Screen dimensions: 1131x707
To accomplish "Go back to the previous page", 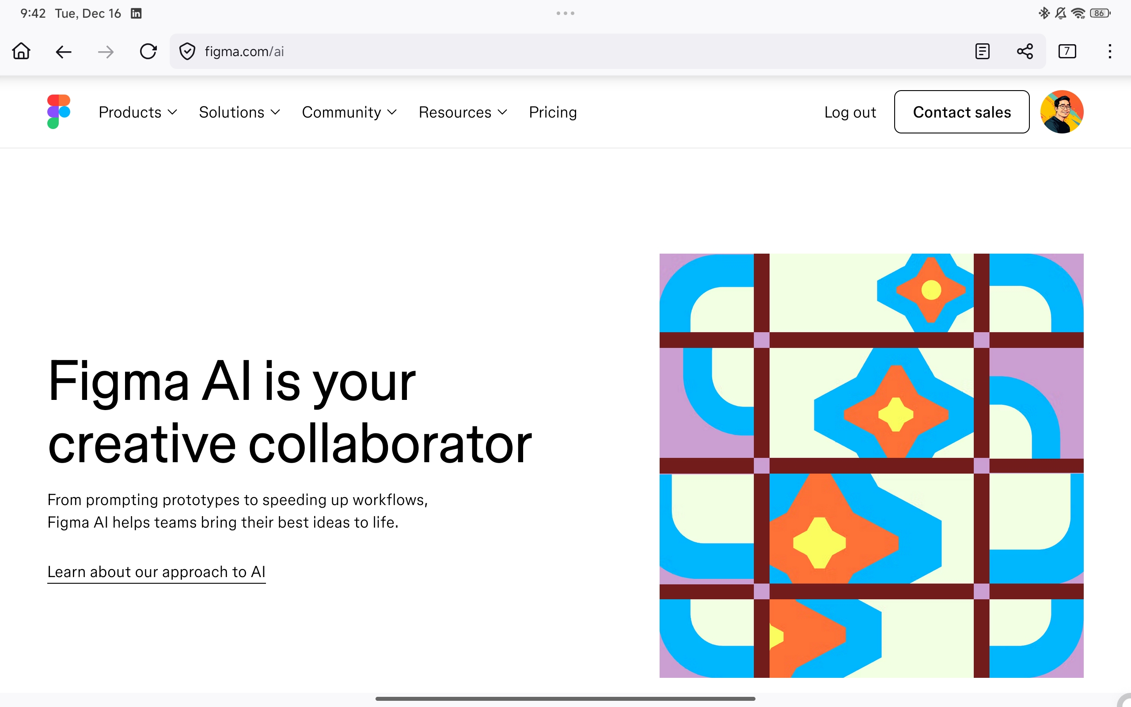I will 64,51.
